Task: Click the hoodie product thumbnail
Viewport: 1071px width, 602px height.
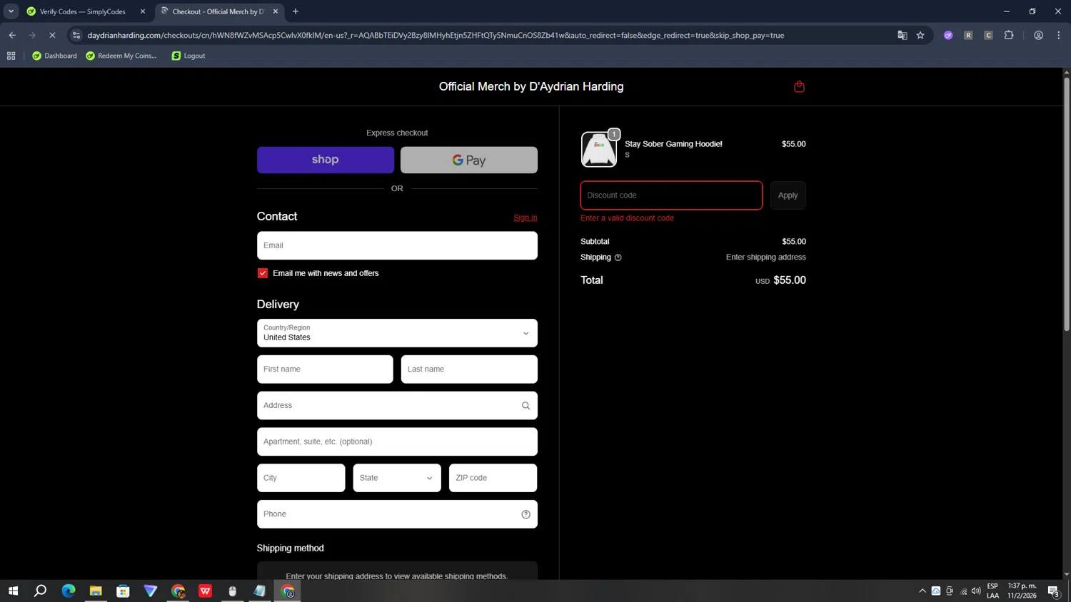Action: (598, 149)
